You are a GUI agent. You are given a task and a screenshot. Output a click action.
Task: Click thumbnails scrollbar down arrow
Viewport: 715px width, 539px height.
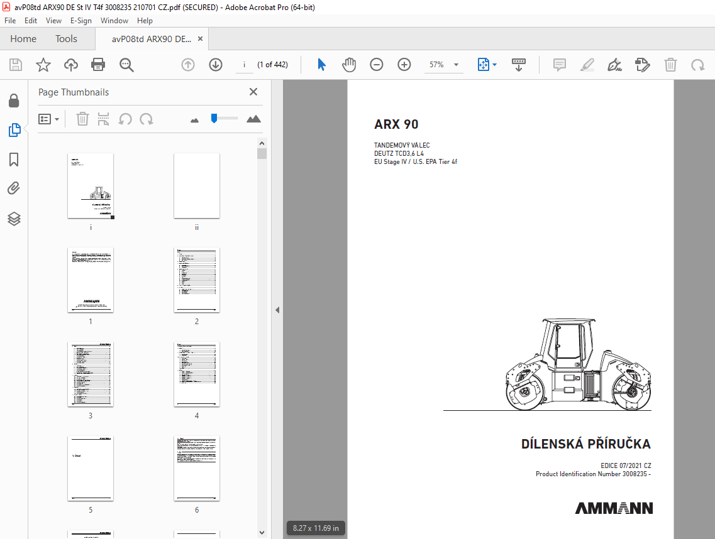coord(262,532)
